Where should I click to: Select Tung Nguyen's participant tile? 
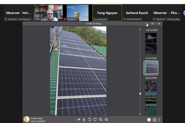(x=107, y=13)
